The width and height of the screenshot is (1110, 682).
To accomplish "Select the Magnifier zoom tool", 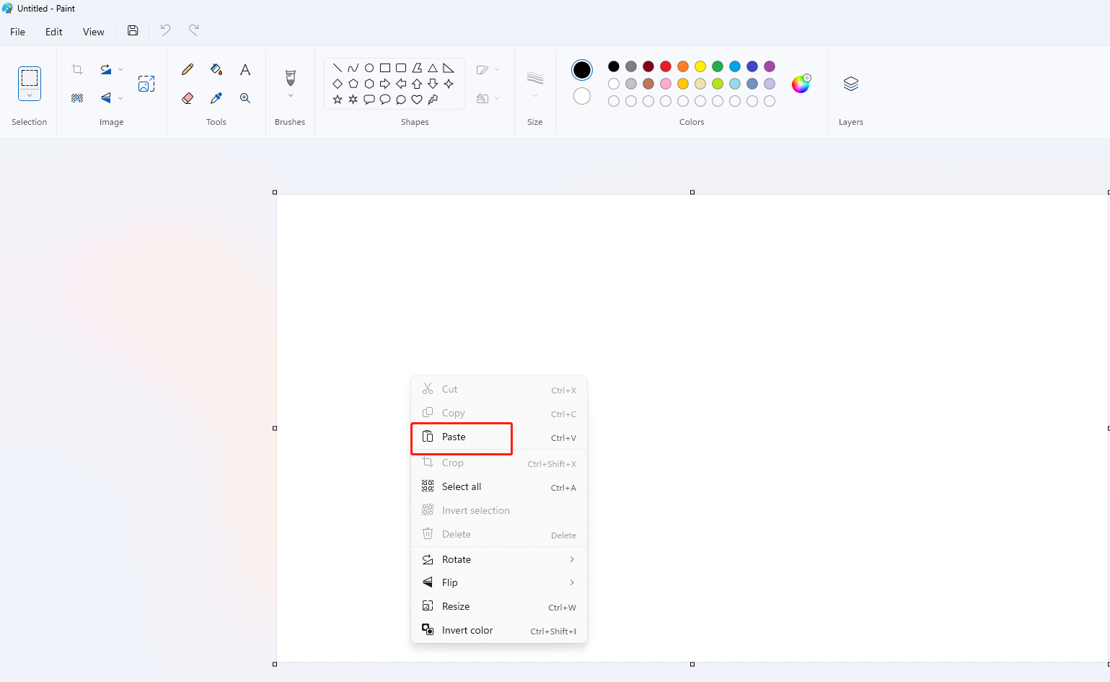I will 245,98.
